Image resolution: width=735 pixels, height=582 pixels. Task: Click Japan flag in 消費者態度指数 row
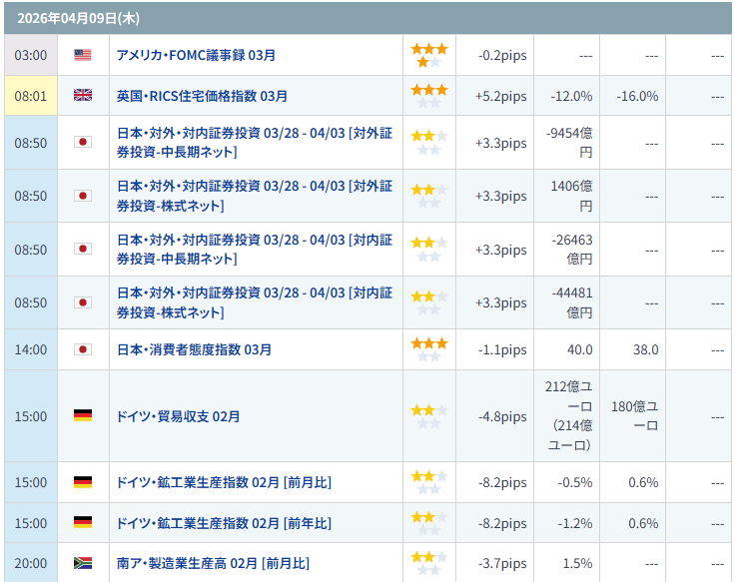click(83, 349)
